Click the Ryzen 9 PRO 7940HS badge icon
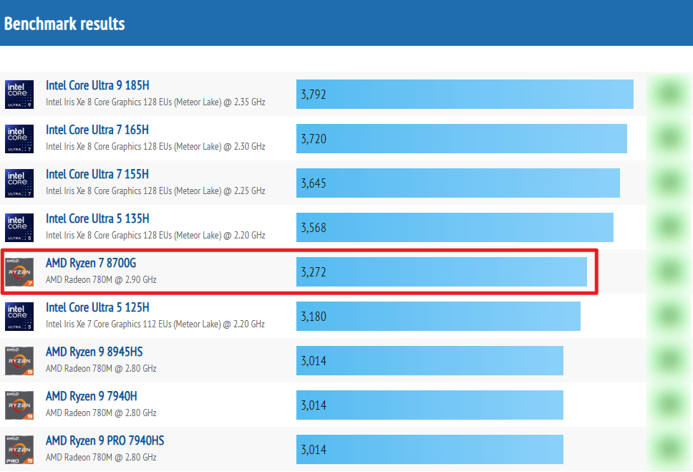Screen dimensions: 693x472 (x=19, y=449)
